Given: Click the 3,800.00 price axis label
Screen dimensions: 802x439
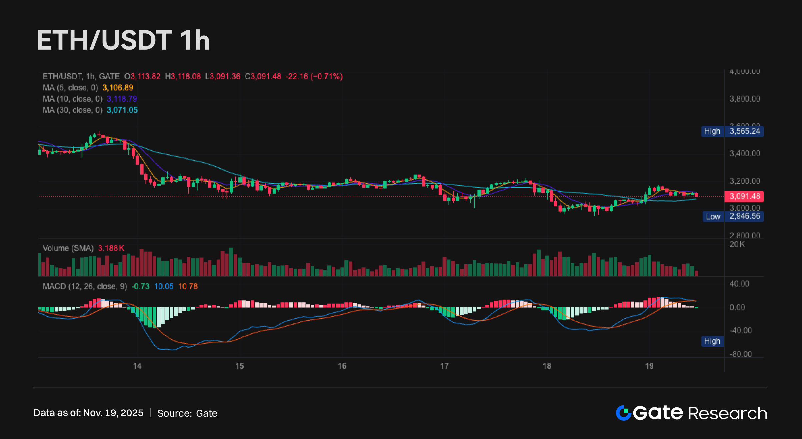Looking at the screenshot, I should [x=745, y=99].
